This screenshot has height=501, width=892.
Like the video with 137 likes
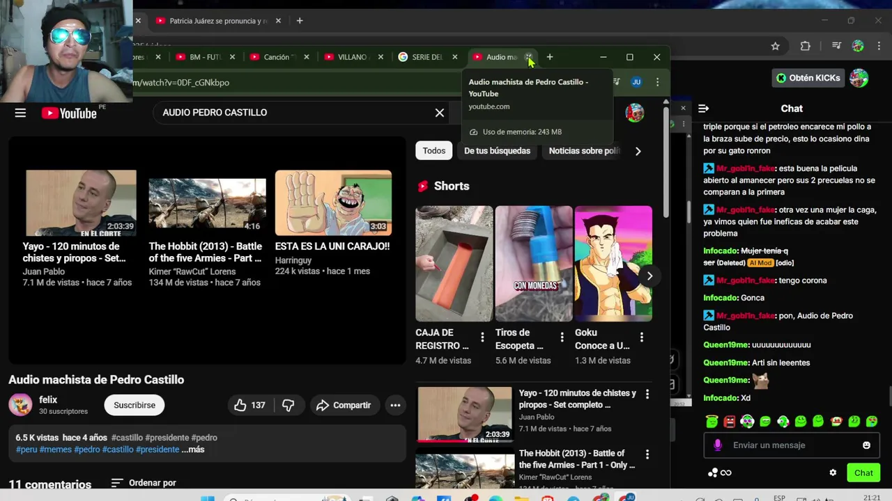249,405
